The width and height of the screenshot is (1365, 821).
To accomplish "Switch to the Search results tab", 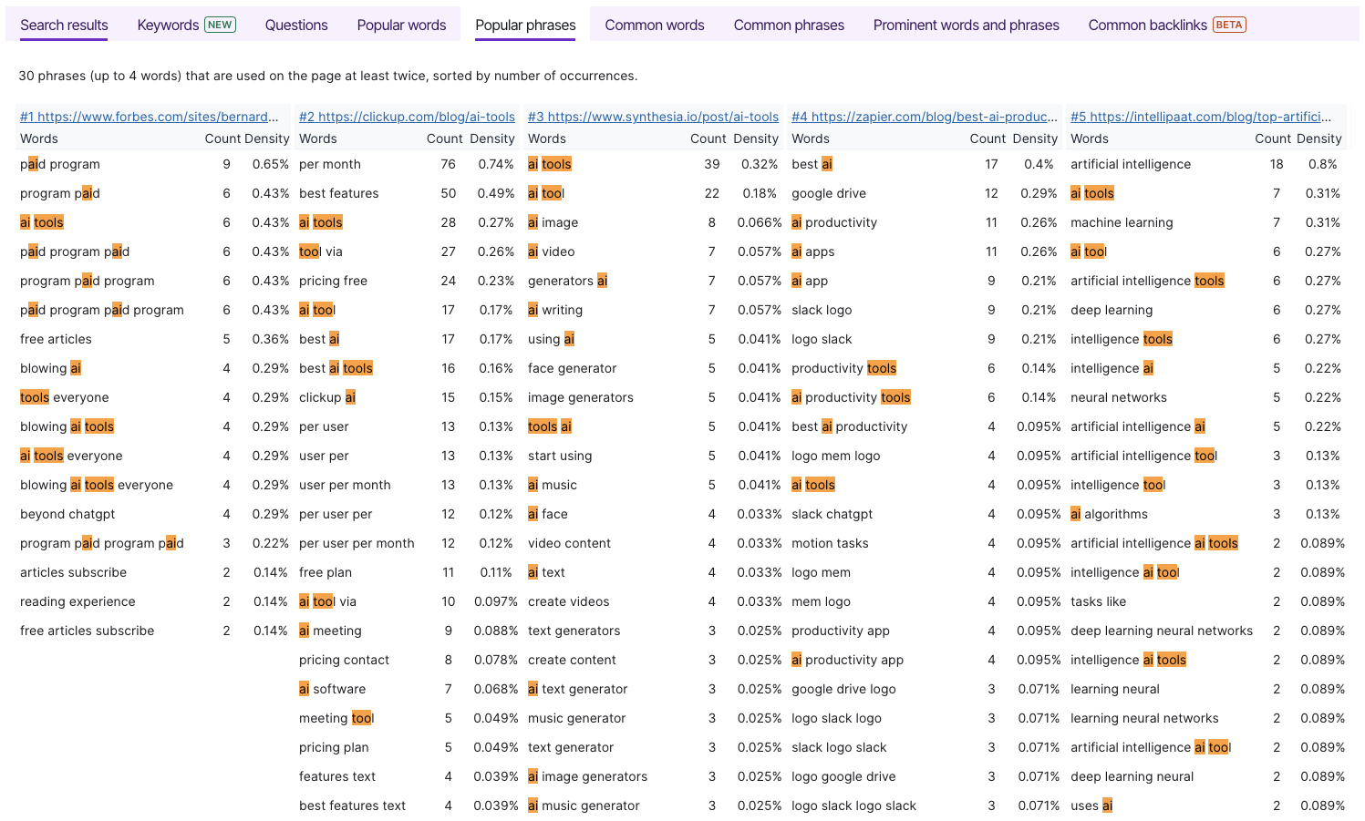I will tap(64, 26).
